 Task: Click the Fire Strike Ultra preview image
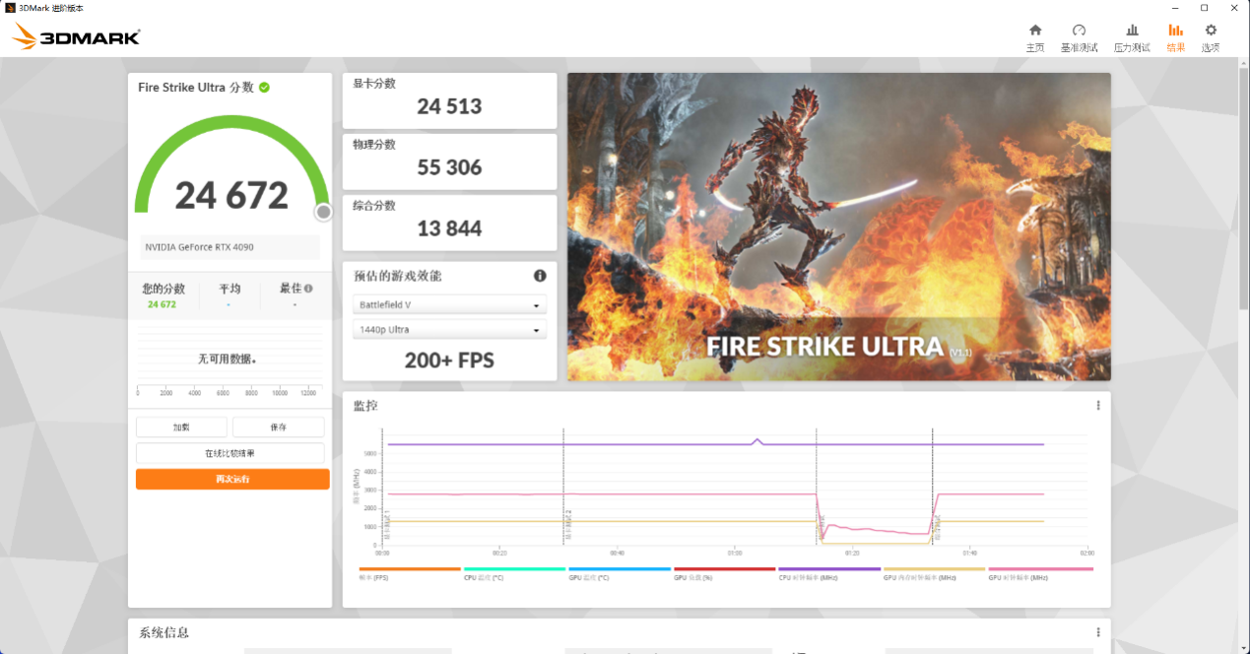(x=838, y=227)
